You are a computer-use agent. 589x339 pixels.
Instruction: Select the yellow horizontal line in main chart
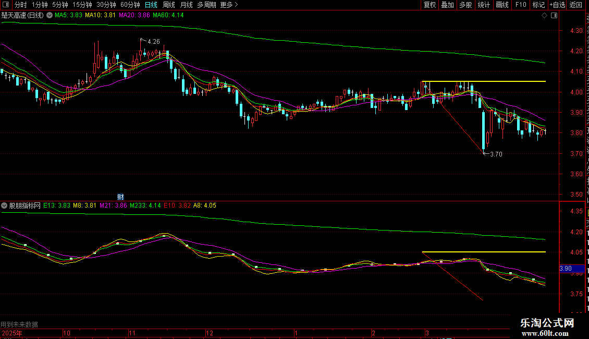tap(484, 81)
